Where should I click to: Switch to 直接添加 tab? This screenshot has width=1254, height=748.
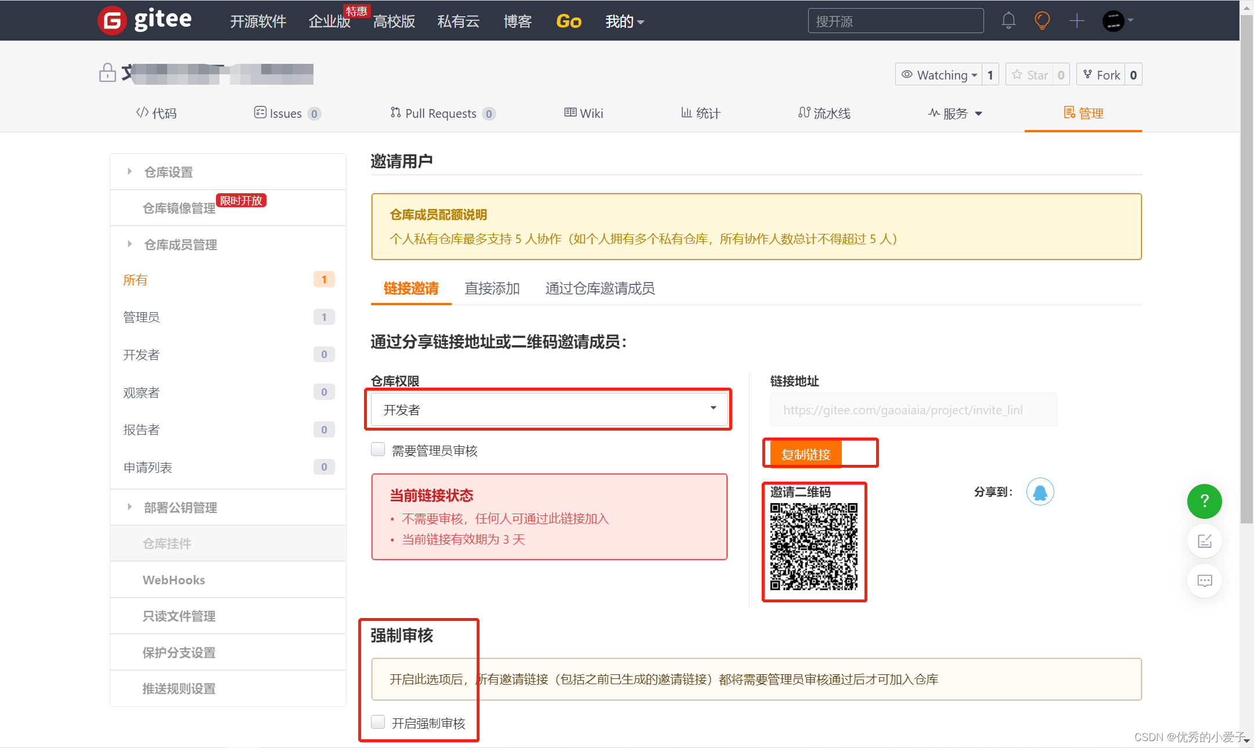click(x=492, y=288)
